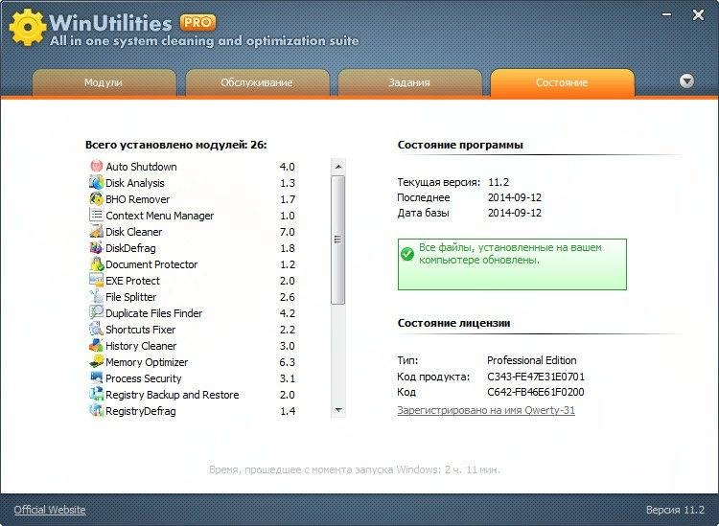Select the Process Security list entry
This screenshot has height=526, width=719.
(193, 378)
